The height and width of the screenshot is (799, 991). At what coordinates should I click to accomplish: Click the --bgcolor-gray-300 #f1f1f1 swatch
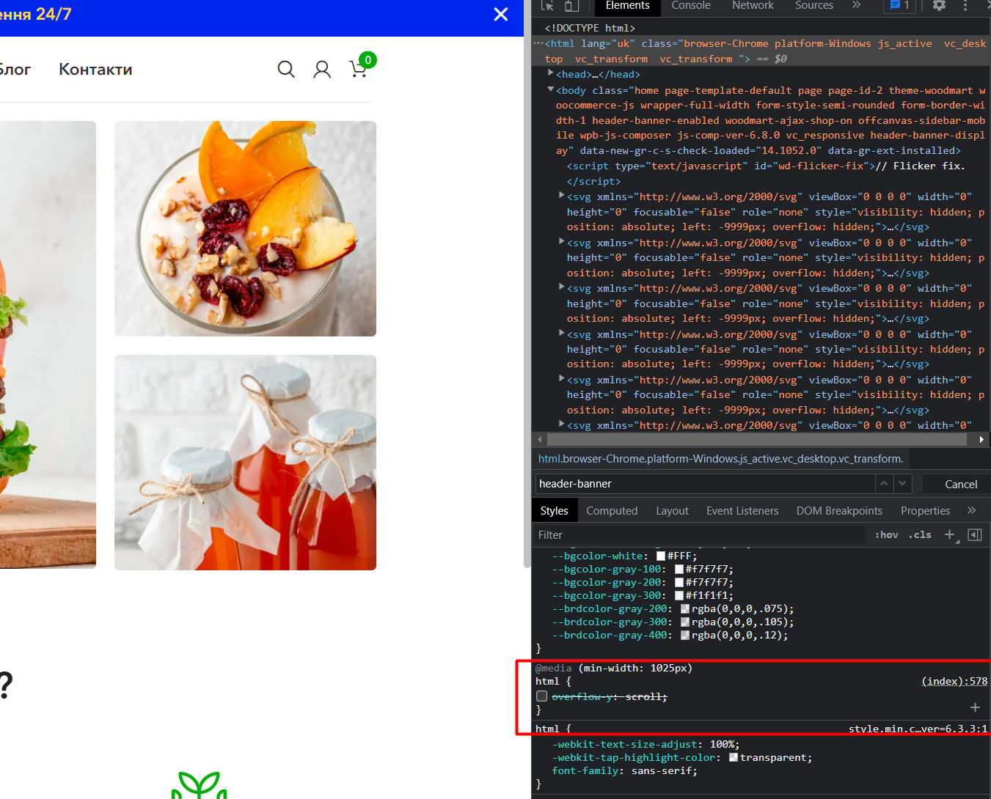[x=679, y=596]
